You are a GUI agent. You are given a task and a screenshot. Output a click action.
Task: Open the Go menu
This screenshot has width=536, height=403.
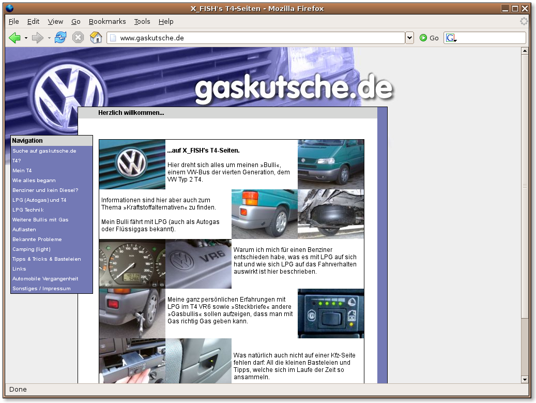click(76, 22)
